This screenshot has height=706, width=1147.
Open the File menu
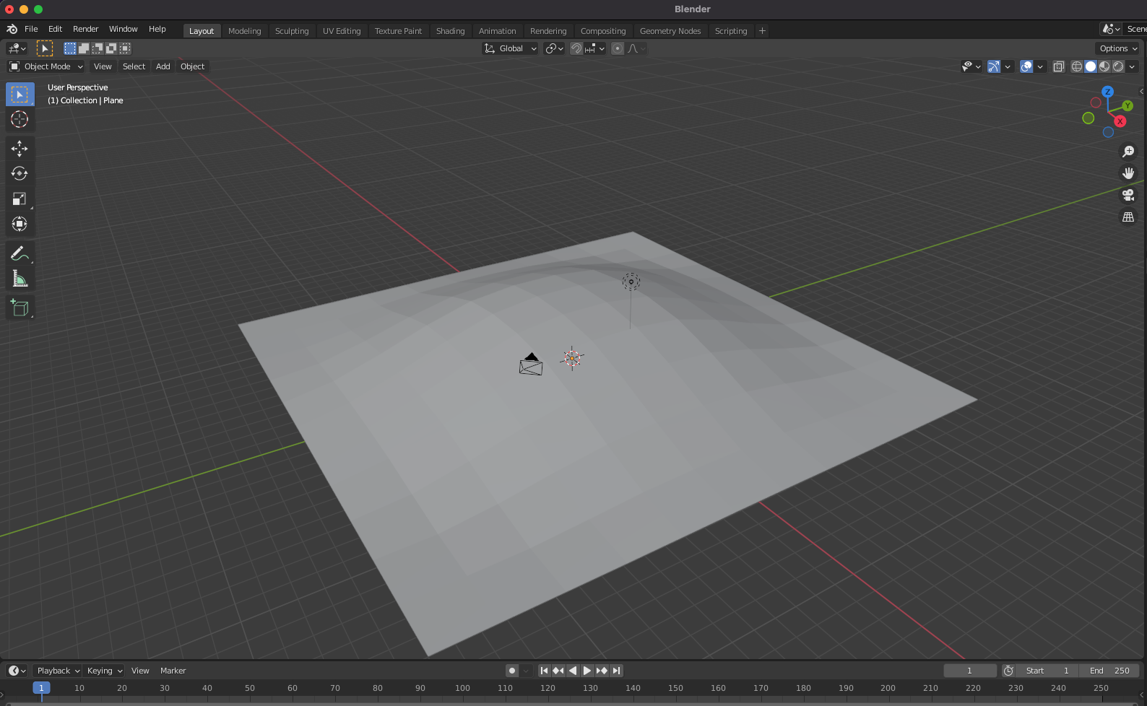[31, 29]
